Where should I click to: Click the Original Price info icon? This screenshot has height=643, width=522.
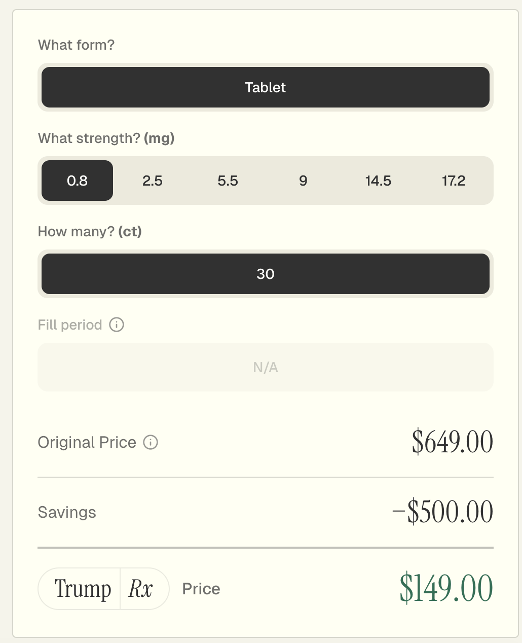tap(151, 442)
